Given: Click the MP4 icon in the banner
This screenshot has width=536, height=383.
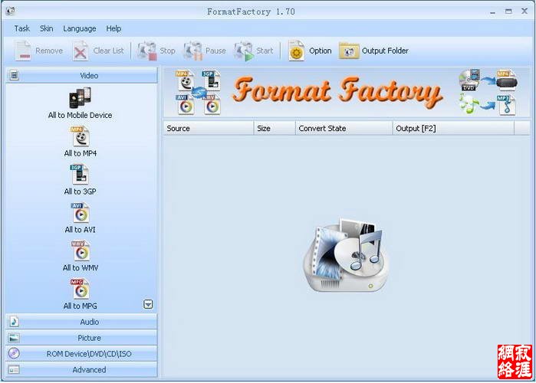Looking at the screenshot, I should coord(185,80).
